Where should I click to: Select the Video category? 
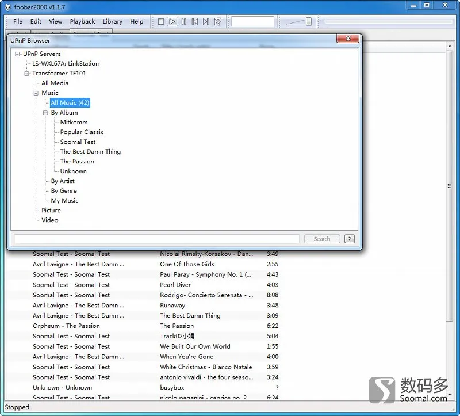49,220
